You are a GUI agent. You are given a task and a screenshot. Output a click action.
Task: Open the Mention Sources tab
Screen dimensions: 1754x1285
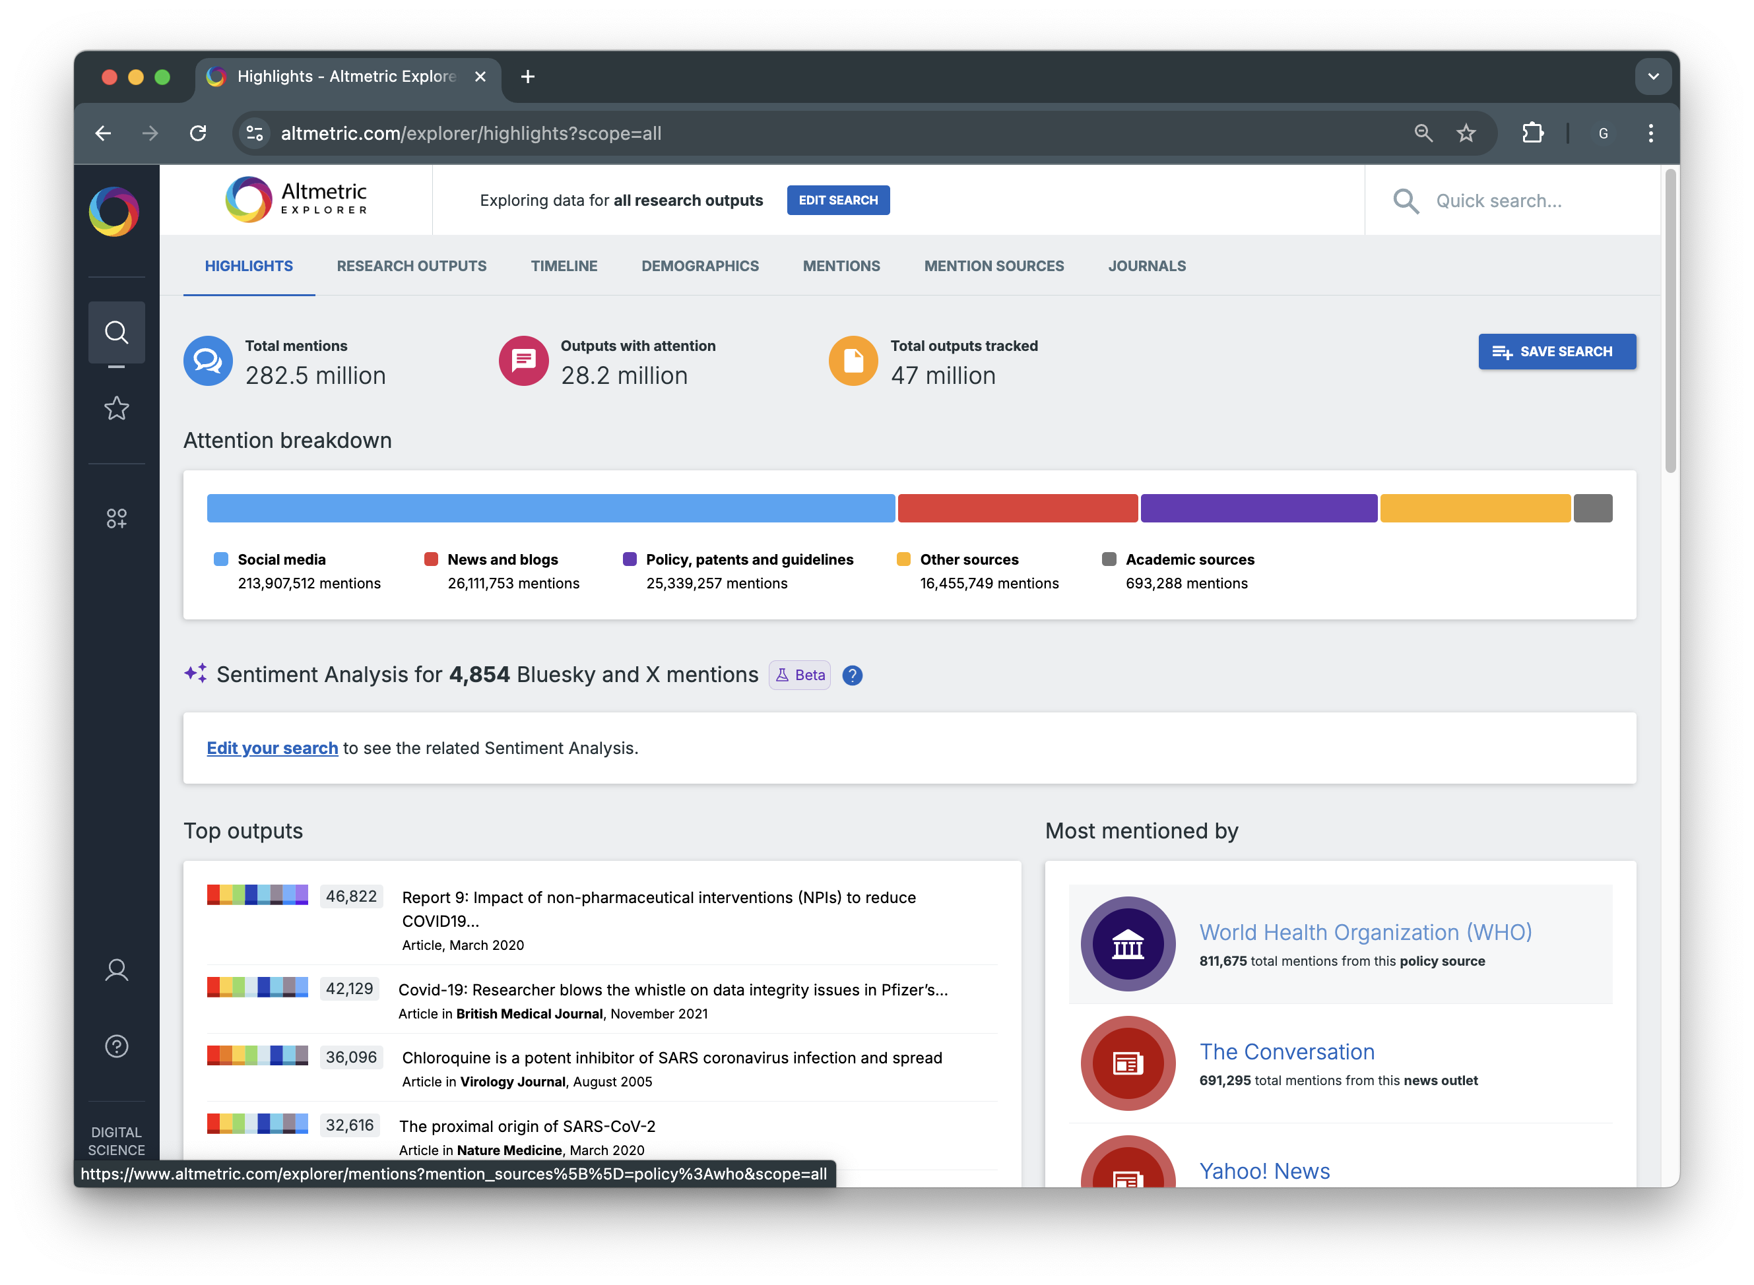click(x=994, y=266)
